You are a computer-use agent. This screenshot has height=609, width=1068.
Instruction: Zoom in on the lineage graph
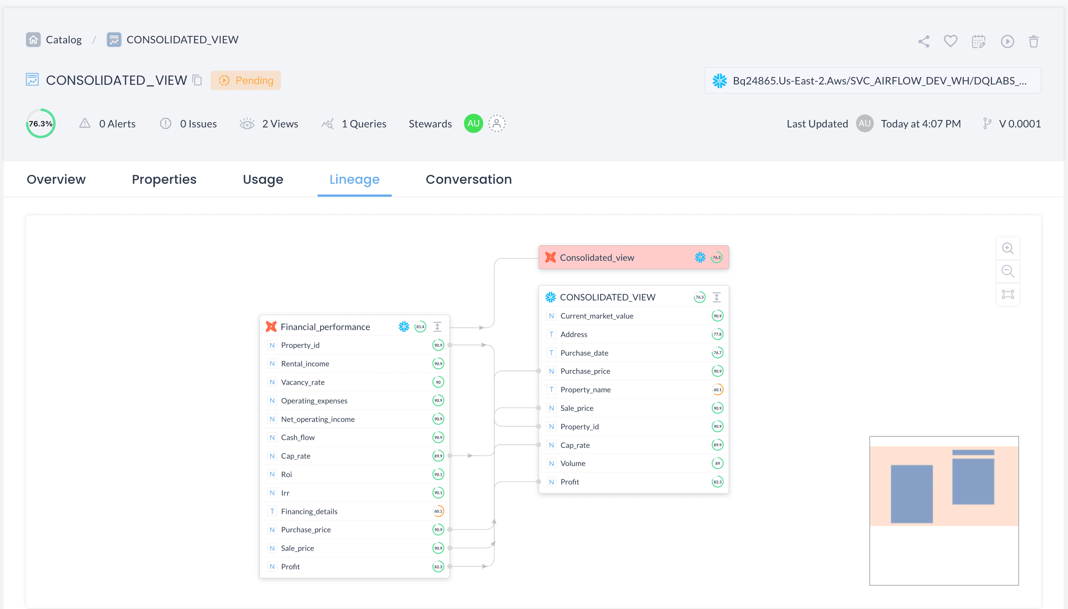click(x=1008, y=249)
